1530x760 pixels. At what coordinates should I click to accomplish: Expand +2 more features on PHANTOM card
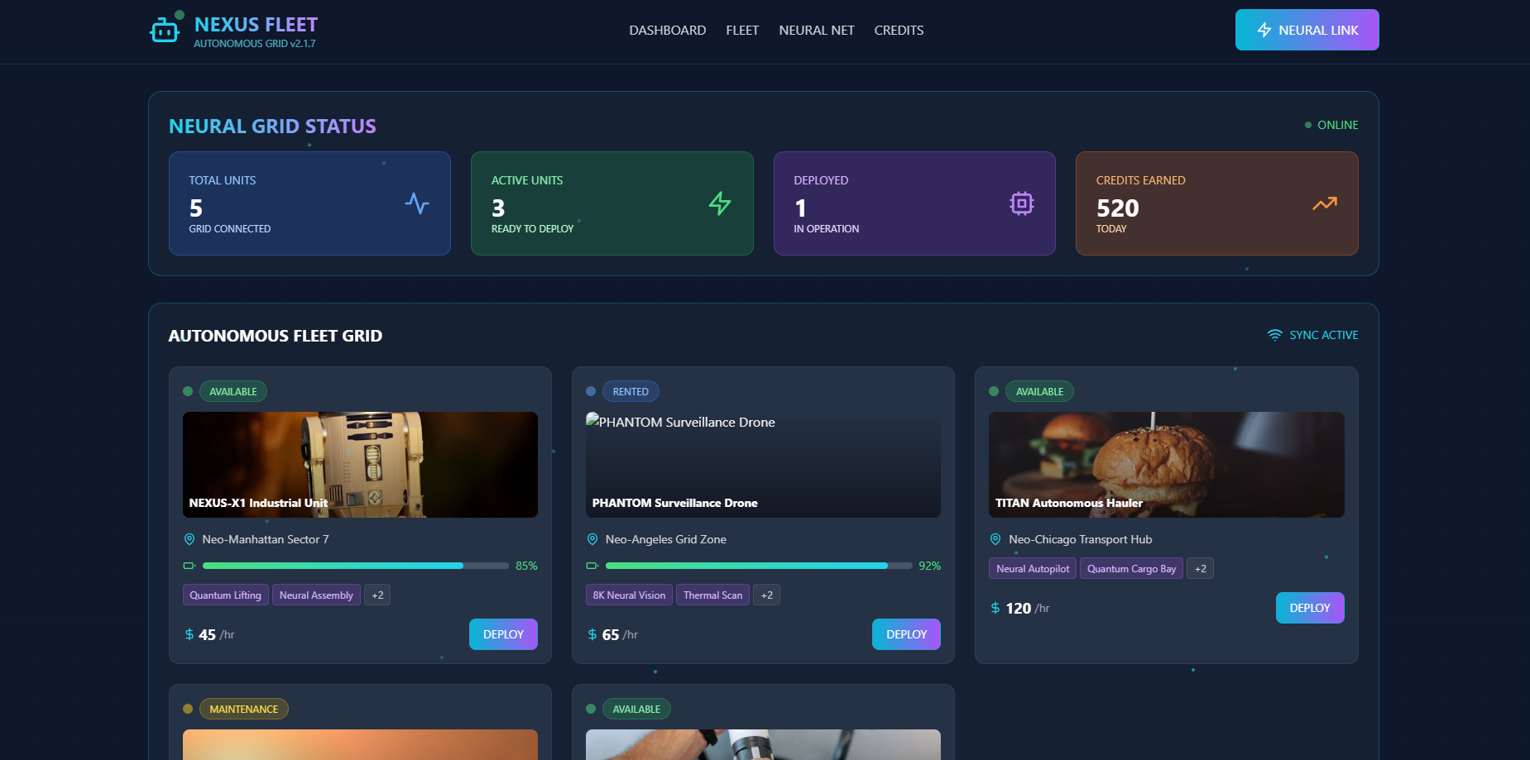click(x=767, y=595)
